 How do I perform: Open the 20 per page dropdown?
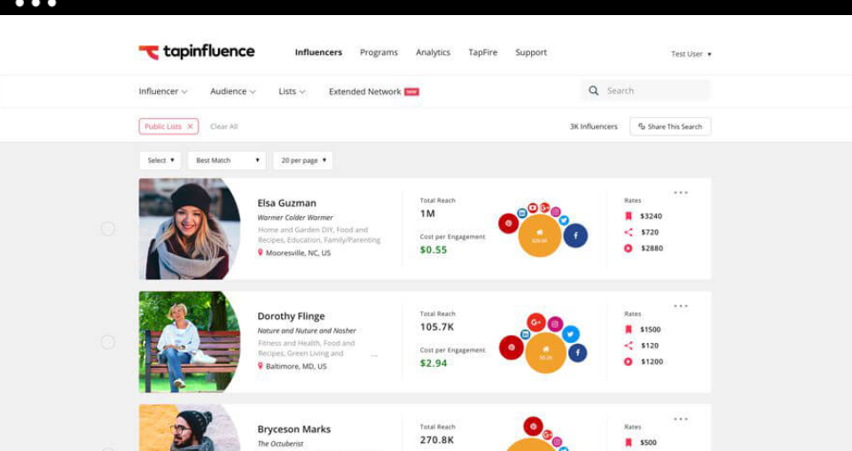pos(303,160)
